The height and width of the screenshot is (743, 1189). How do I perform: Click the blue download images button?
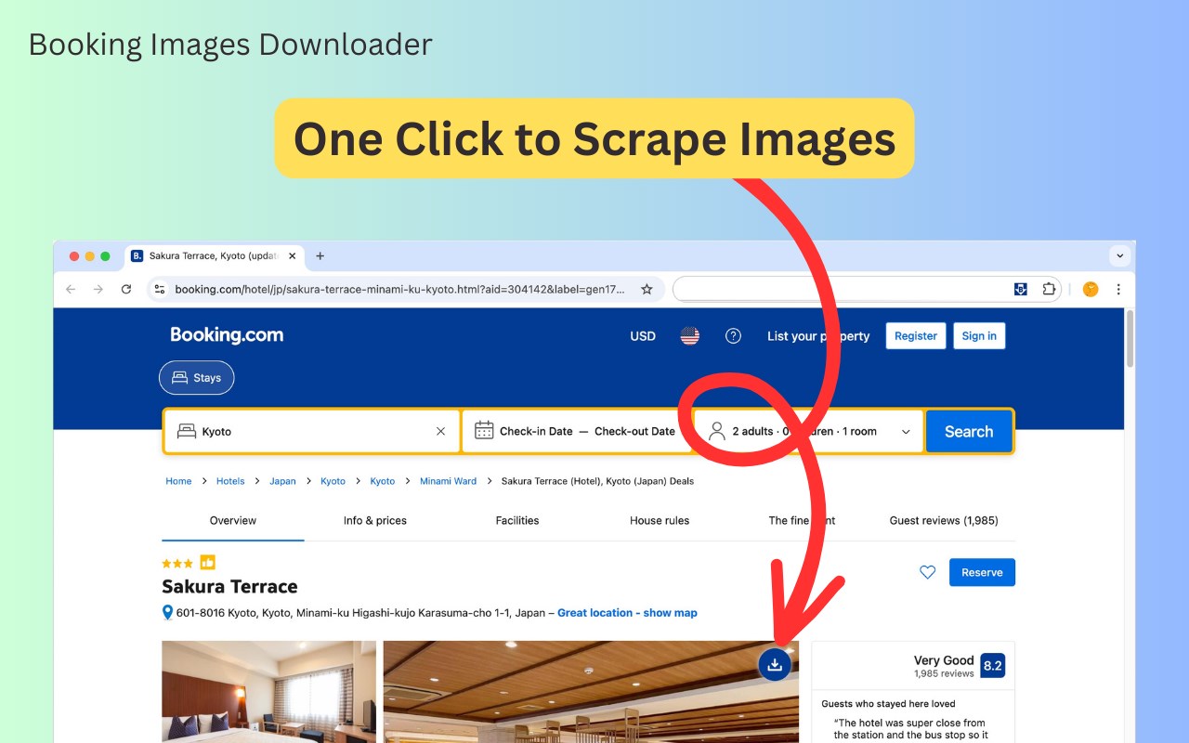click(x=775, y=664)
